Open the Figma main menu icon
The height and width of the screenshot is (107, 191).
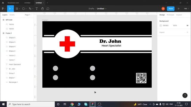click(3, 9)
